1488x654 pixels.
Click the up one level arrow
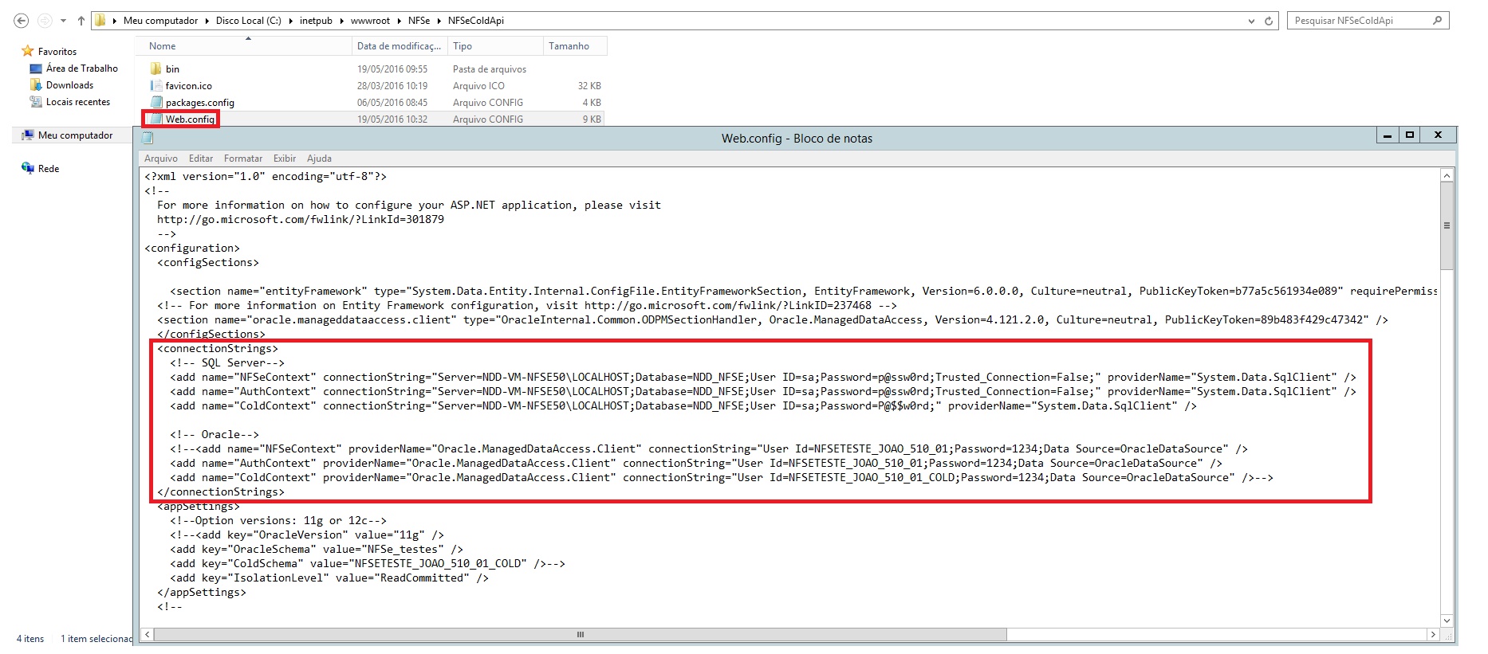point(81,21)
